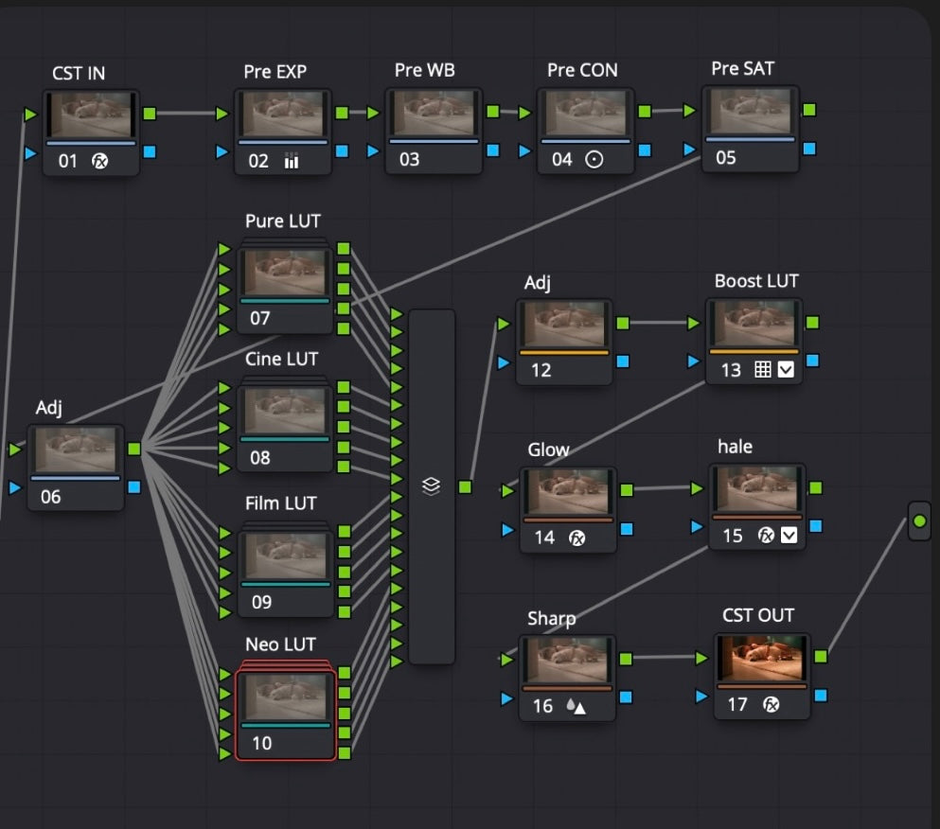Click the green output of the layer mixer
940x829 pixels.
pyautogui.click(x=465, y=486)
